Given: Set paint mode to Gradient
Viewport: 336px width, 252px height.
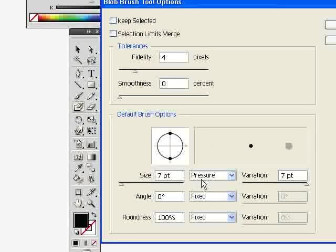Looking at the screenshot, I should [85, 243].
